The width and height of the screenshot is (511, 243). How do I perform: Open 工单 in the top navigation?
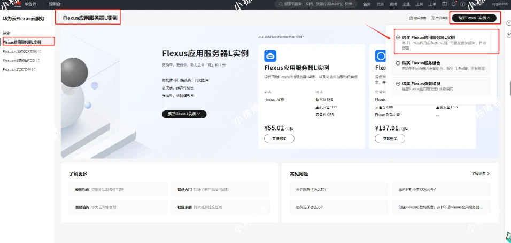click(432, 4)
